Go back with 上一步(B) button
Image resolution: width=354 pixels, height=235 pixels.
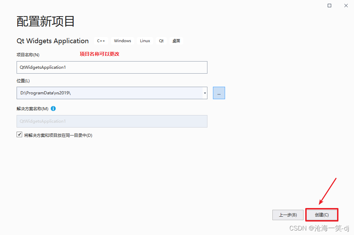tap(288, 215)
